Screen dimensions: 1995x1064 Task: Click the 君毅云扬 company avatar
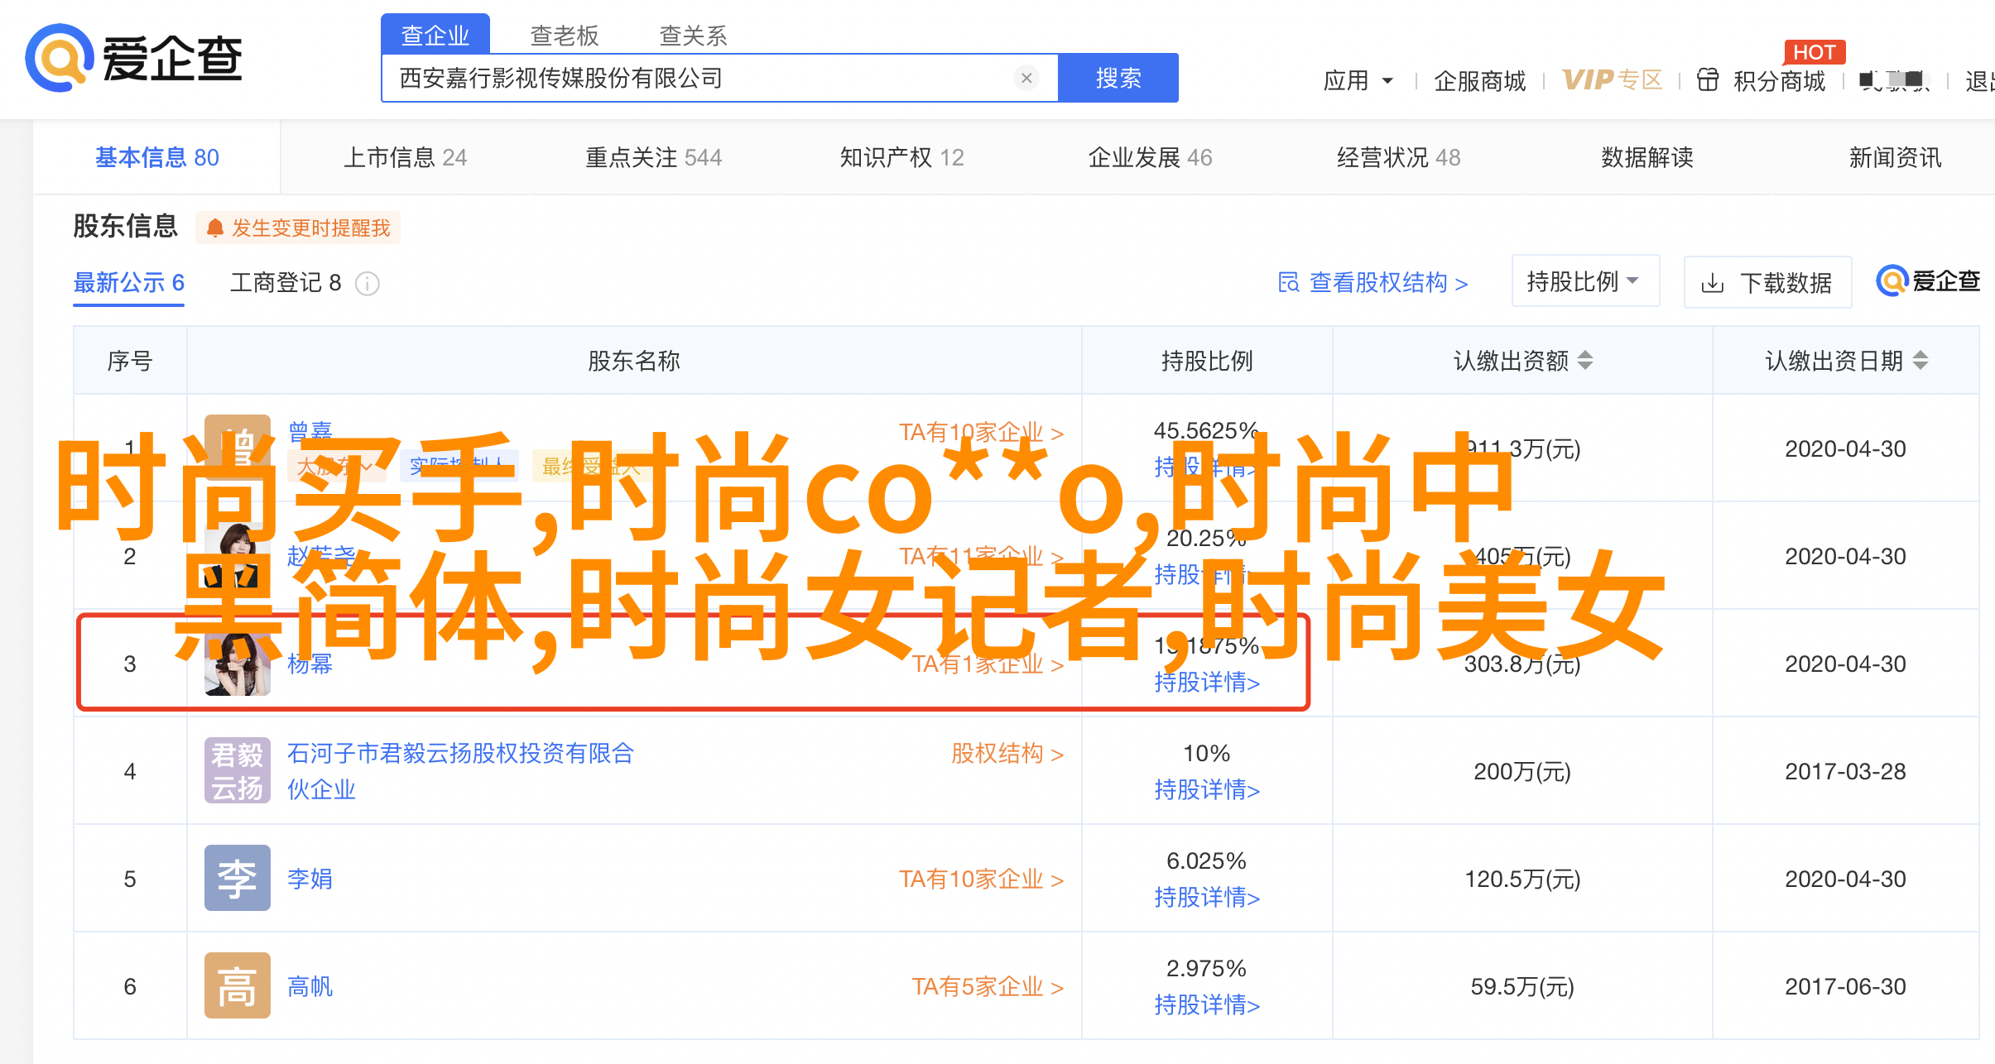238,770
